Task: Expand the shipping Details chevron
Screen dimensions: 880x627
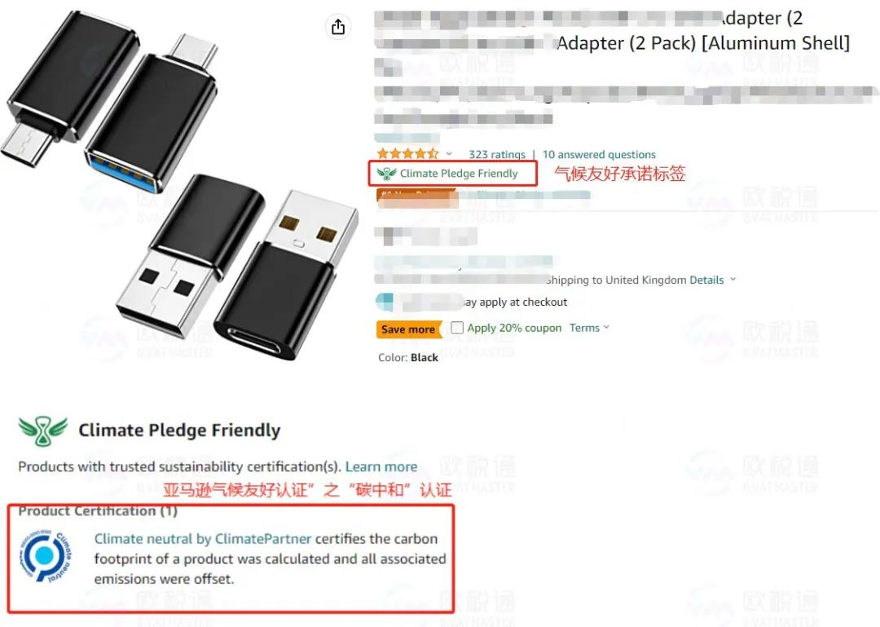Action: pos(733,279)
